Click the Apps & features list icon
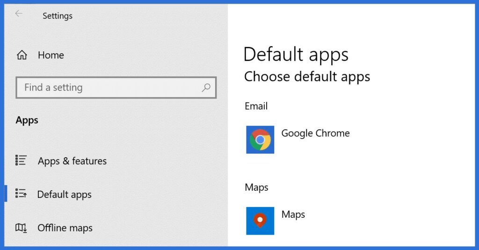The width and height of the screenshot is (479, 250). coord(21,160)
